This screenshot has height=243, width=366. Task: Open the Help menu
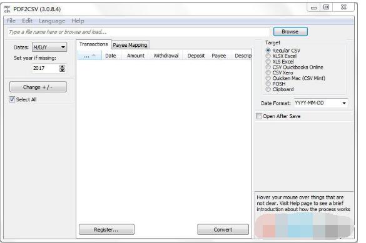pyautogui.click(x=78, y=21)
